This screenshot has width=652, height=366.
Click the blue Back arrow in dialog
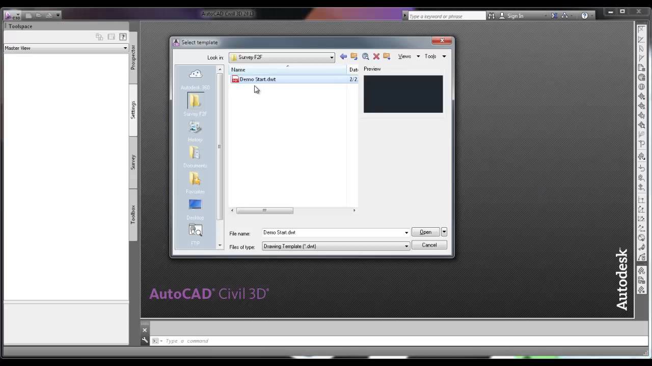tap(343, 56)
